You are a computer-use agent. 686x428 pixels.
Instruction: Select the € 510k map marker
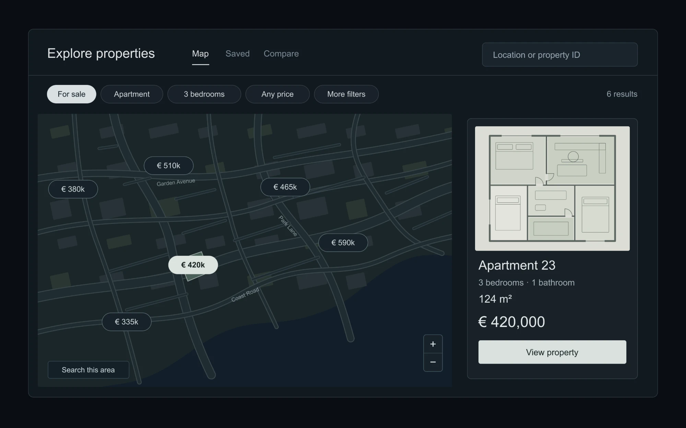(x=168, y=166)
